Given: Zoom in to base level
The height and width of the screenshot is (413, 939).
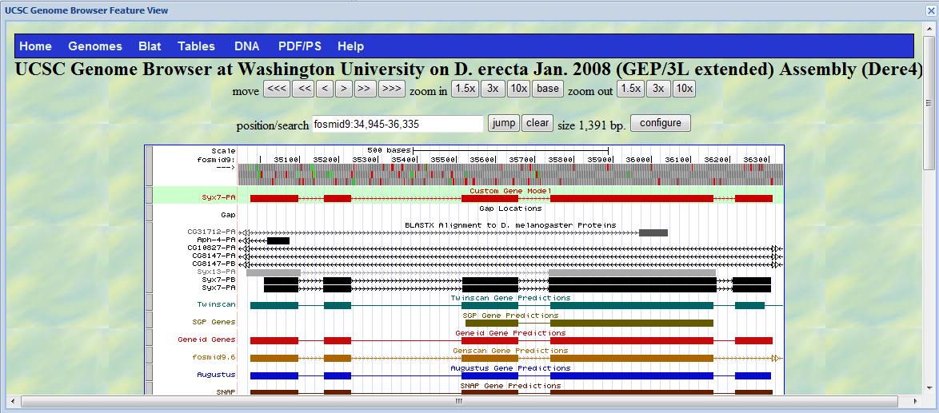Looking at the screenshot, I should 547,89.
